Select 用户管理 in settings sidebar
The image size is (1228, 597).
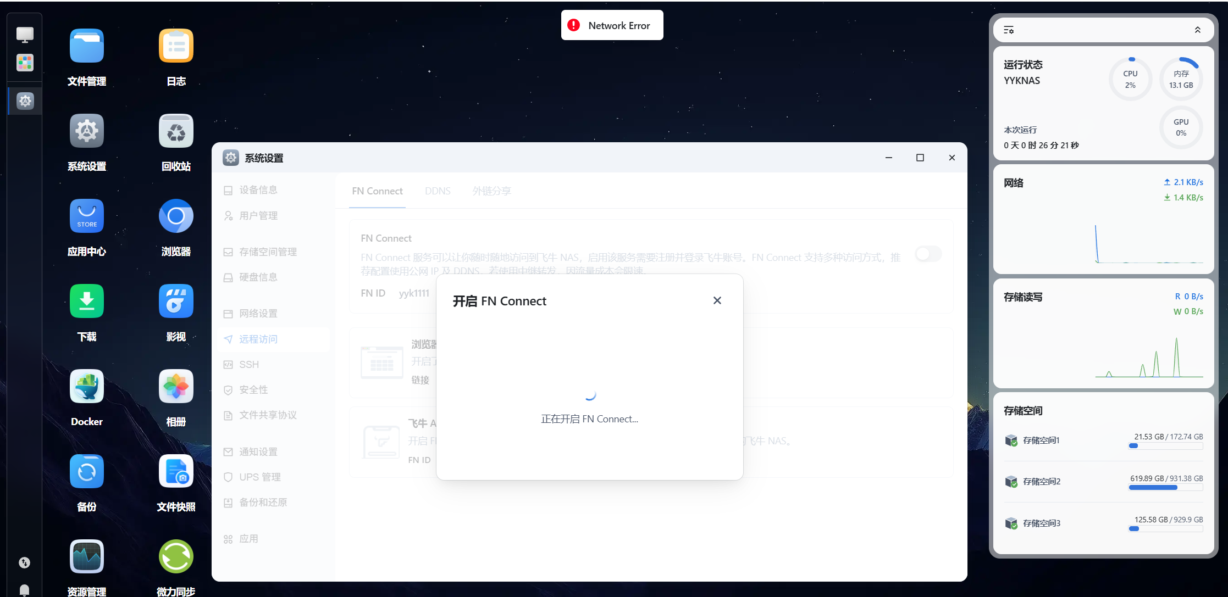pyautogui.click(x=274, y=216)
